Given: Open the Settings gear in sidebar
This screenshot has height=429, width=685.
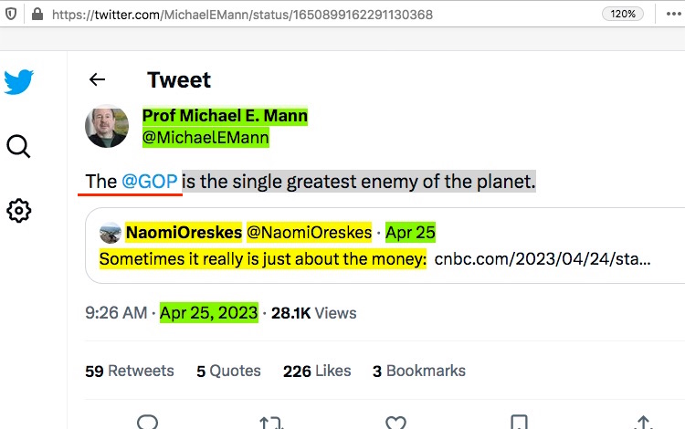Looking at the screenshot, I should [19, 211].
